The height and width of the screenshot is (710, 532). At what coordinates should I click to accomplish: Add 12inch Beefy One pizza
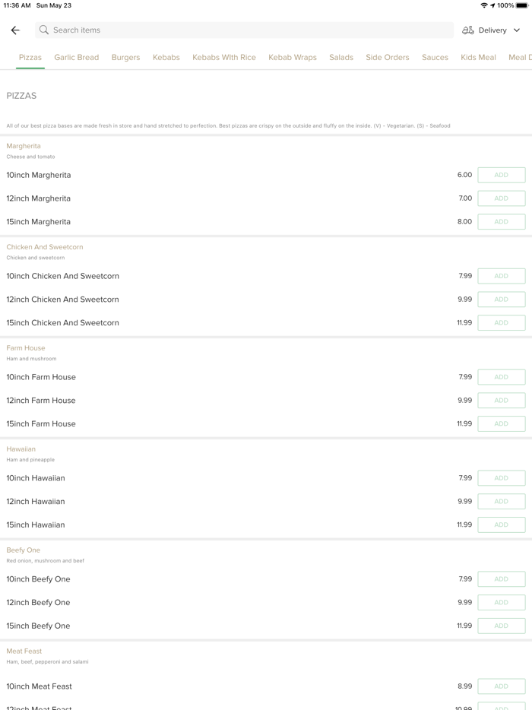(501, 602)
